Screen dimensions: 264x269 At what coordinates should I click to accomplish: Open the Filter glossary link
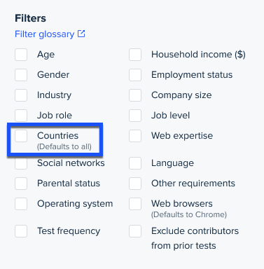[x=50, y=34]
